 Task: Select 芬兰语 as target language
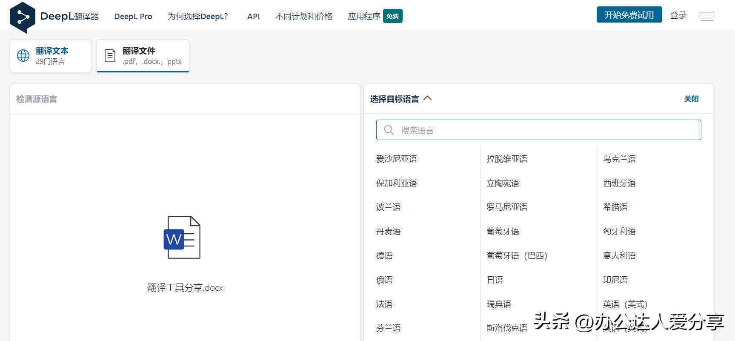coord(388,328)
